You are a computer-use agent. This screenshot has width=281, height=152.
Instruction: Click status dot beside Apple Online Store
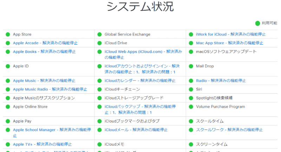pos(8,107)
